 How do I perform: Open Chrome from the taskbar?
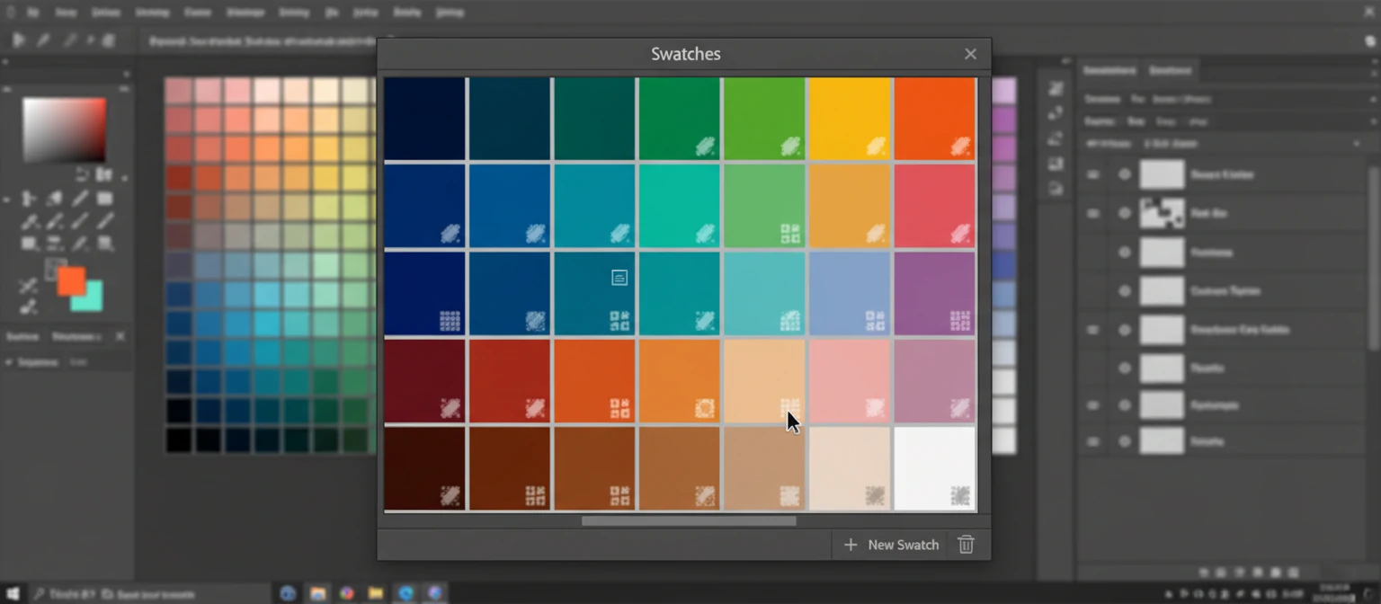click(x=346, y=593)
